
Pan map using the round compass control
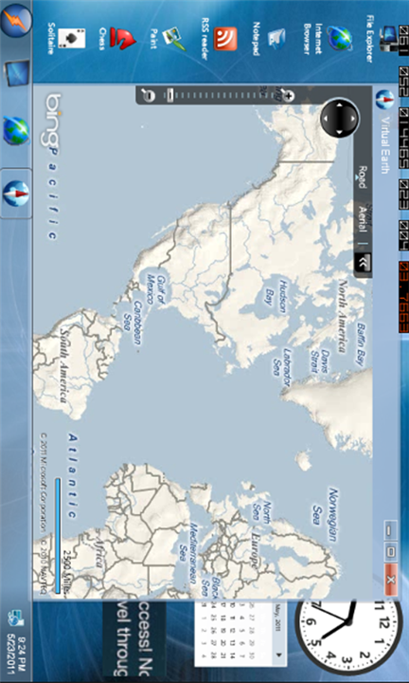pyautogui.click(x=340, y=118)
